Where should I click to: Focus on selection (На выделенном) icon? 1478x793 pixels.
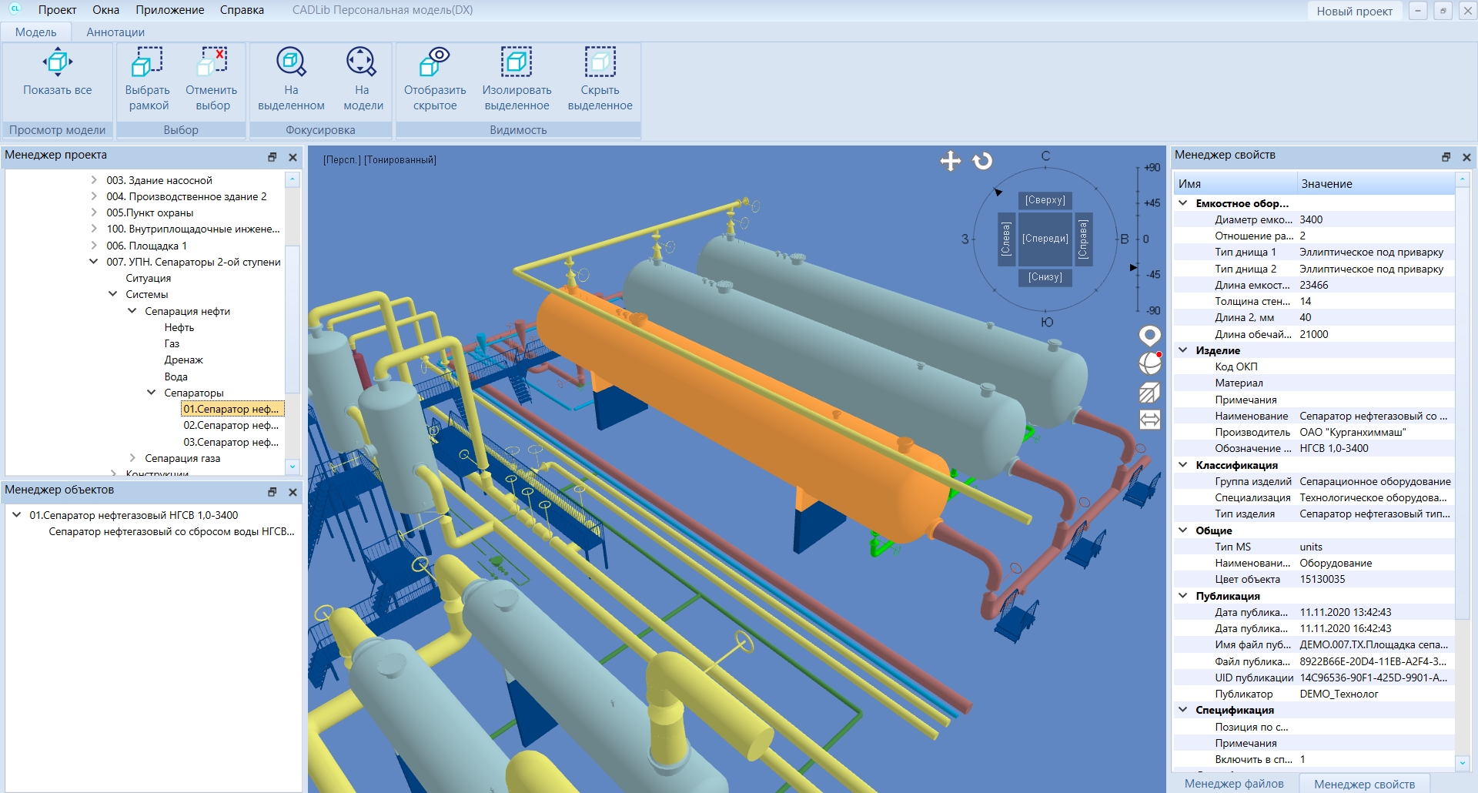pos(291,63)
